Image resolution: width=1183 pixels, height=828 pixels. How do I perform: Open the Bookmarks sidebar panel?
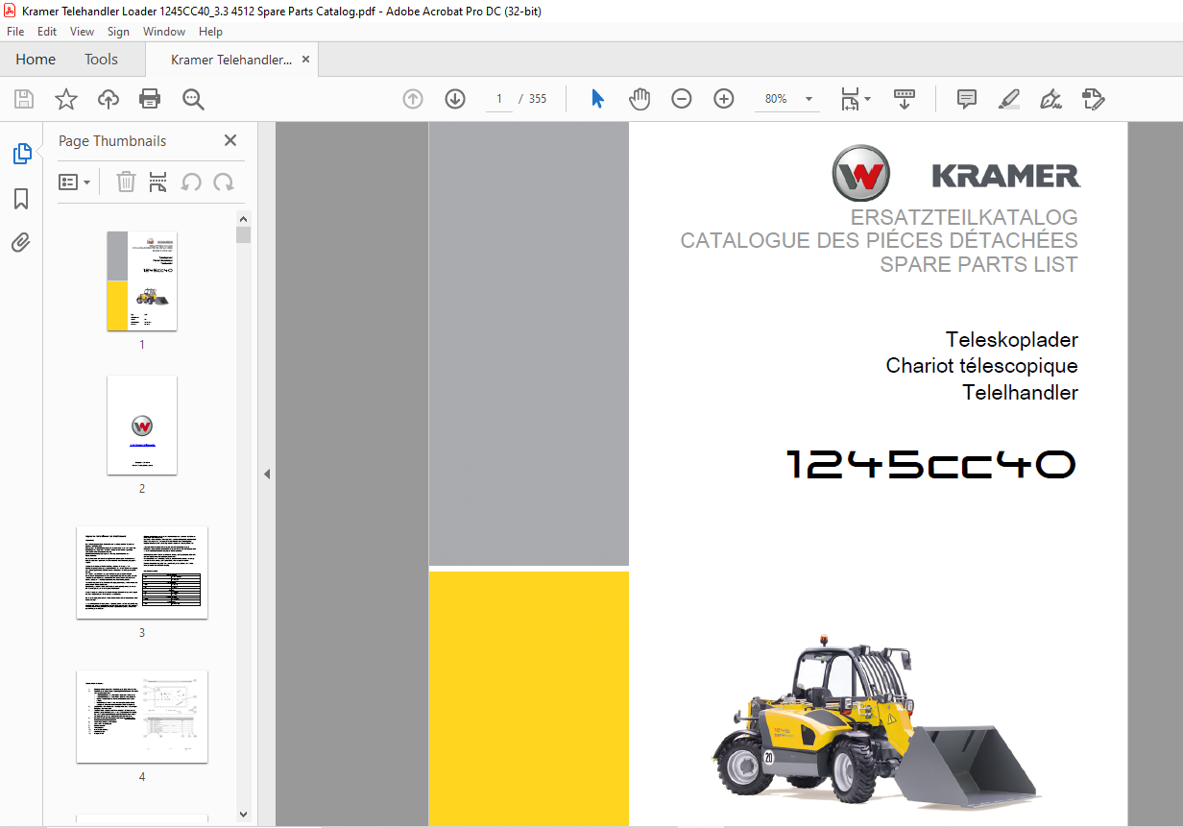coord(21,199)
